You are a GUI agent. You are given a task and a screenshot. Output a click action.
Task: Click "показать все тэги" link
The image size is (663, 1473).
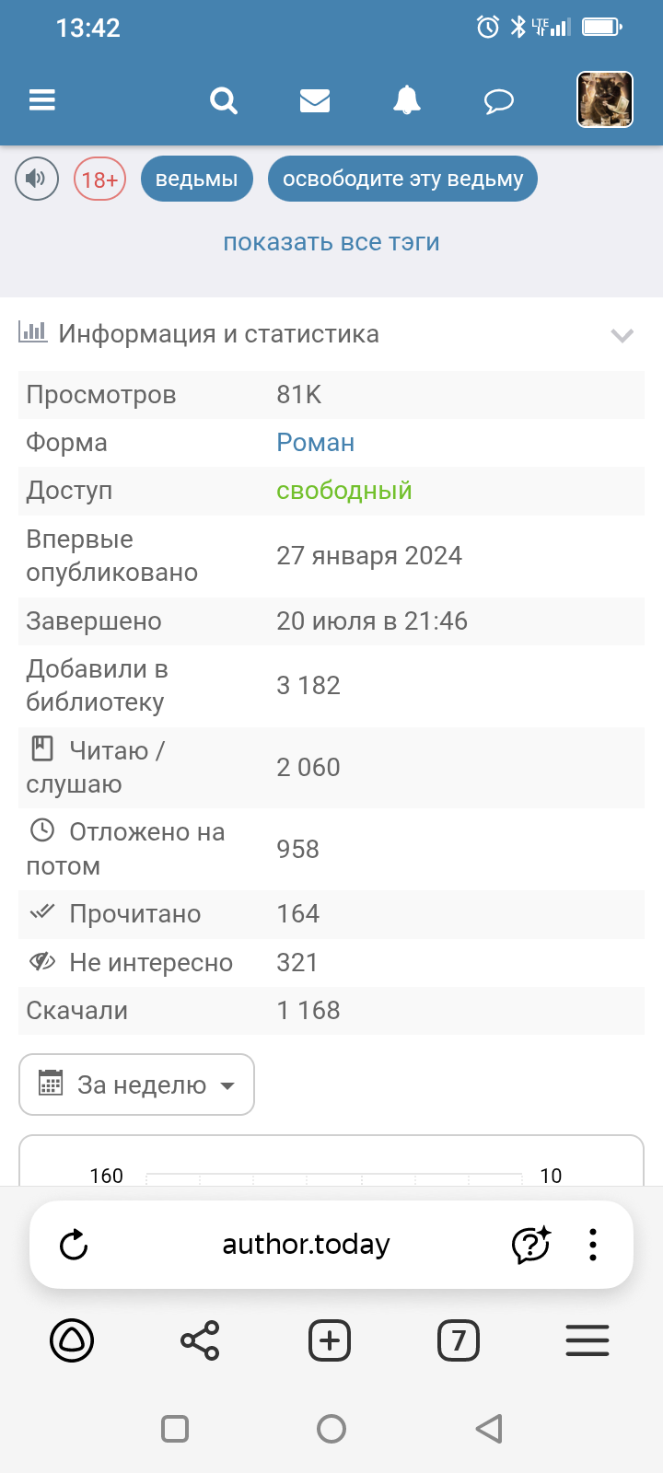[331, 242]
